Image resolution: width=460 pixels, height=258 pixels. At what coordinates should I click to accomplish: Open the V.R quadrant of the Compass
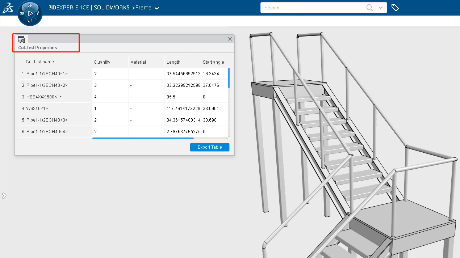pyautogui.click(x=30, y=21)
